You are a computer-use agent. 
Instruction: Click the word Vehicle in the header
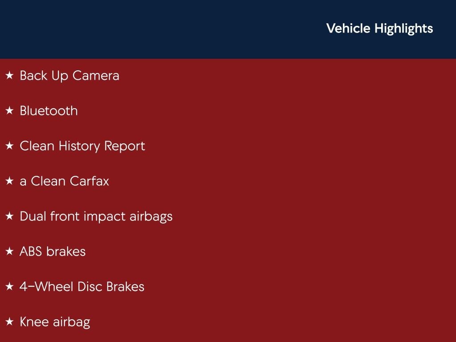tap(348, 28)
